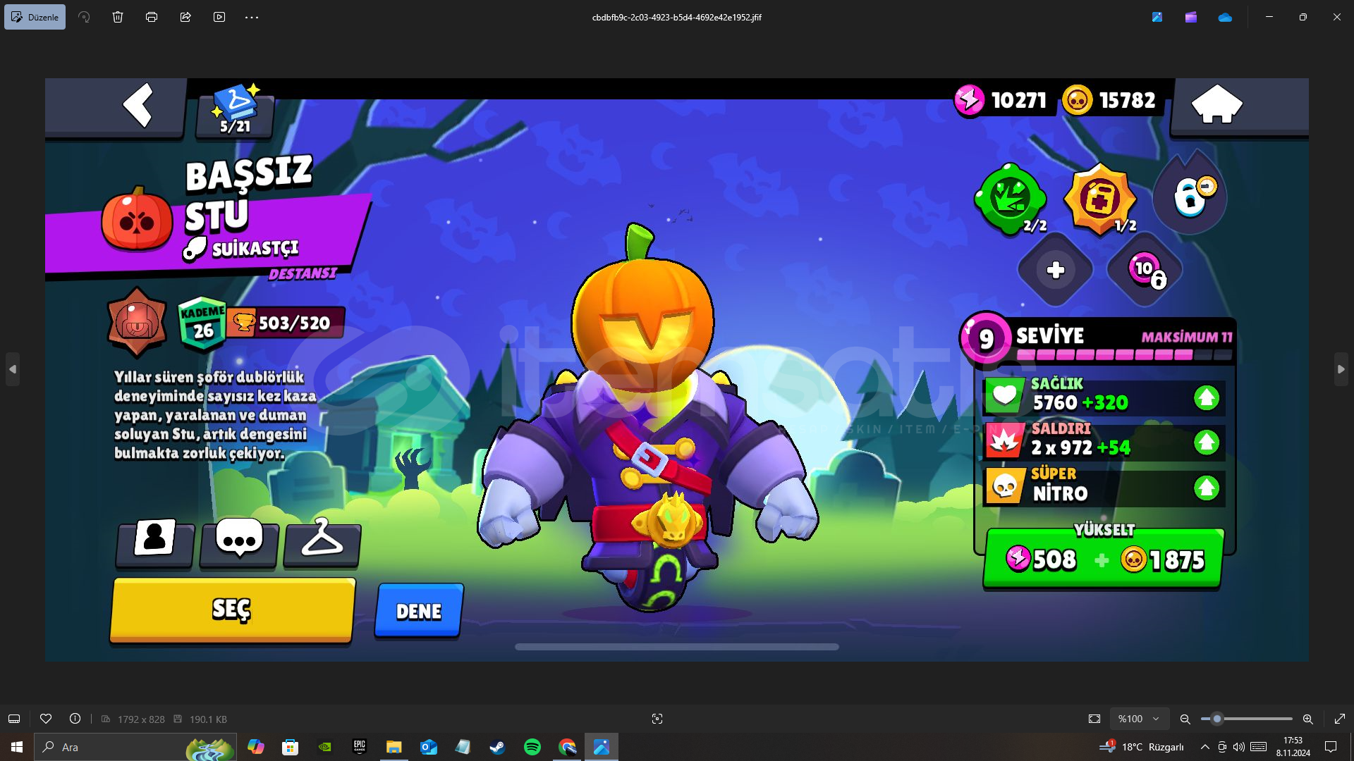
Task: Open the %100 zoom level dropdown
Action: point(1140,719)
